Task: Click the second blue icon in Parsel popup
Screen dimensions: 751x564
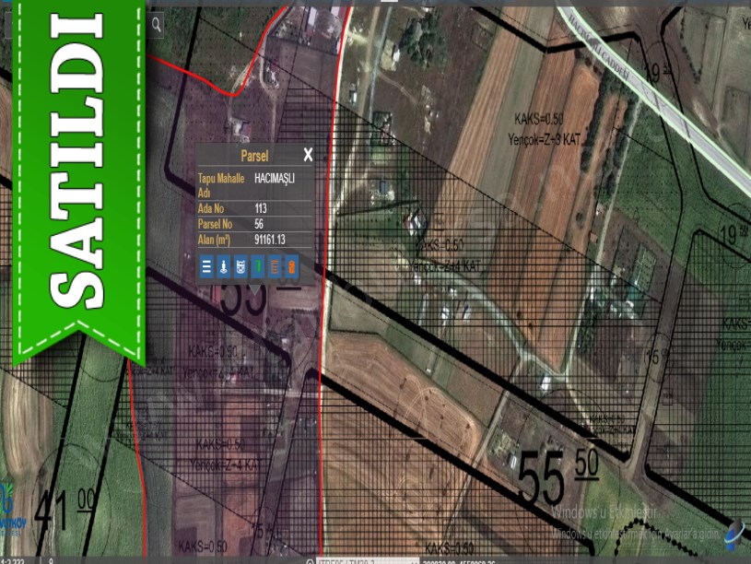Action: point(223,267)
